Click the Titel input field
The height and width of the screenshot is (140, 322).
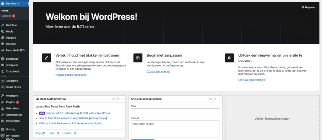175,112
